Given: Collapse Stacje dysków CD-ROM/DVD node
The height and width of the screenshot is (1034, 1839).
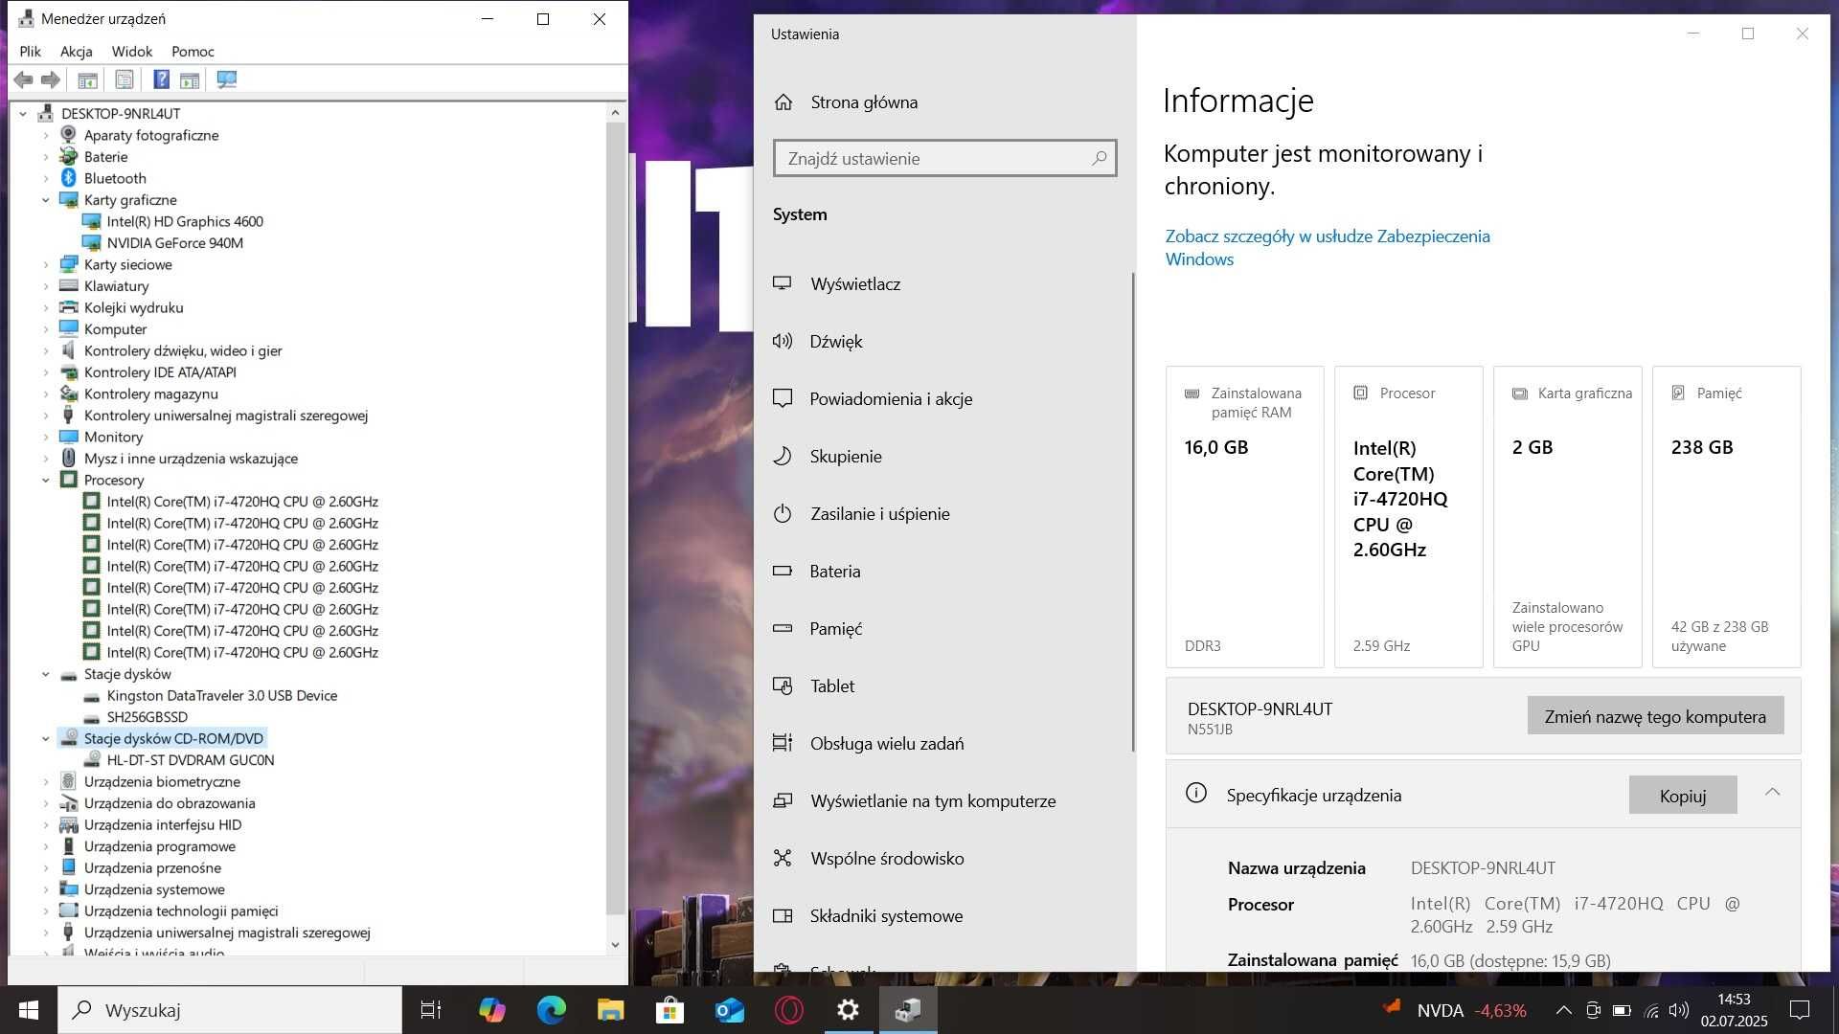Looking at the screenshot, I should [45, 739].
